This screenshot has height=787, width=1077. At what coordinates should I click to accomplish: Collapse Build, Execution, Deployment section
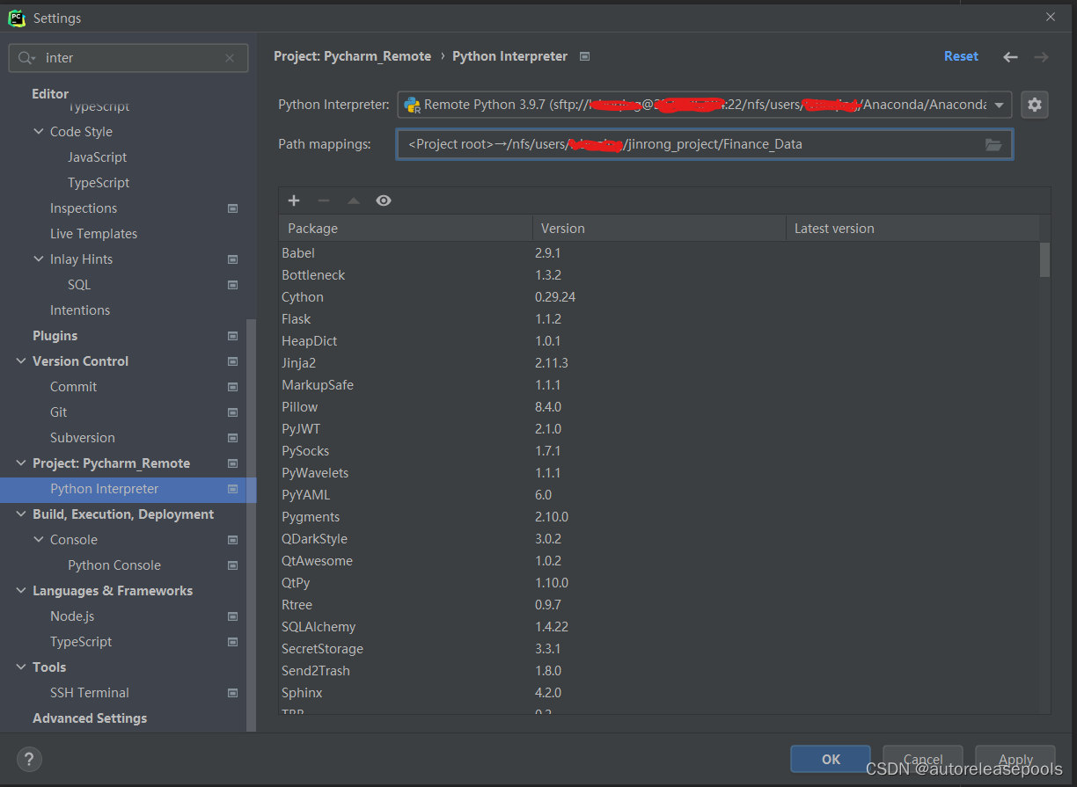tap(21, 514)
